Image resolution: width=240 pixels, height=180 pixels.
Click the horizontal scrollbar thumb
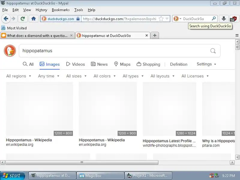coord(82,162)
